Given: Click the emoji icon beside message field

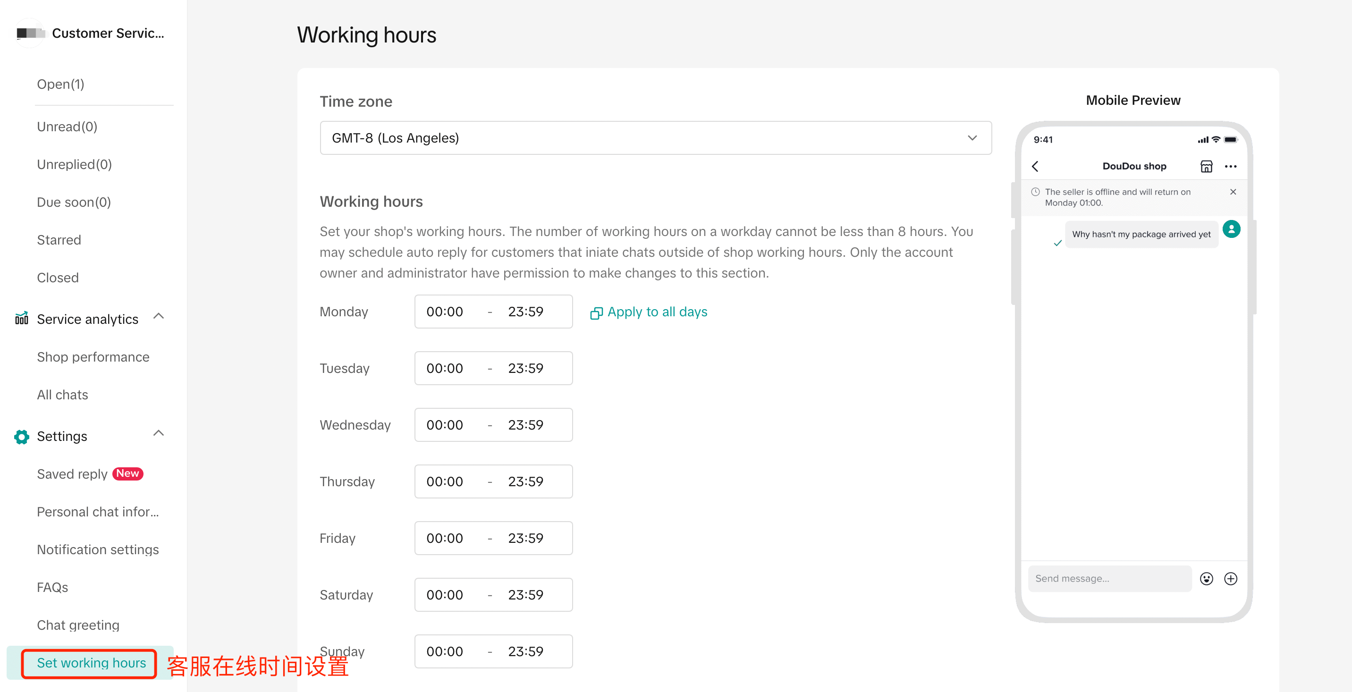Looking at the screenshot, I should pyautogui.click(x=1206, y=578).
